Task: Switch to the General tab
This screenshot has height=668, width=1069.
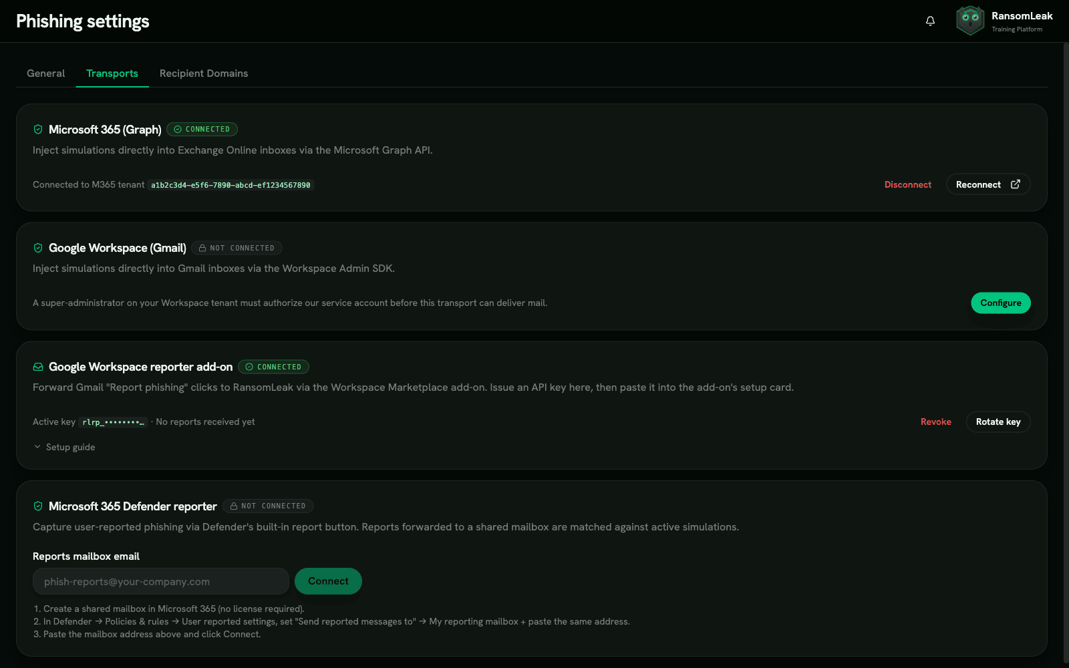Action: [x=46, y=73]
